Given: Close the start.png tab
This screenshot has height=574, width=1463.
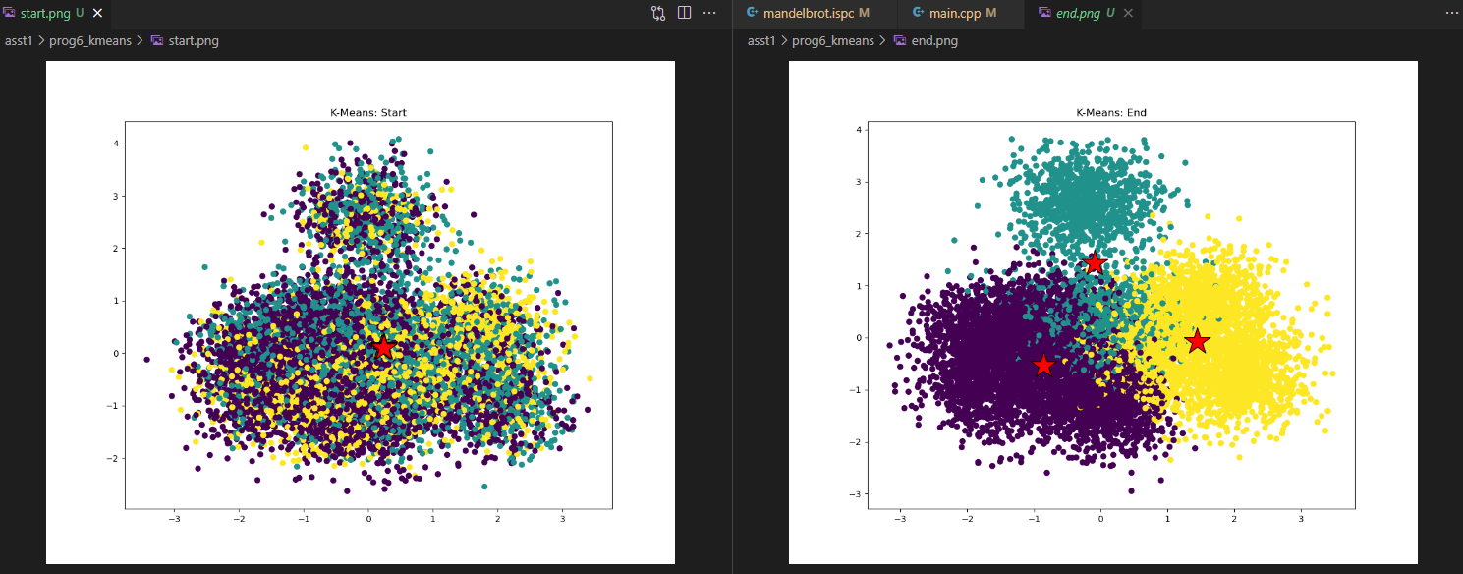Looking at the screenshot, I should (98, 13).
